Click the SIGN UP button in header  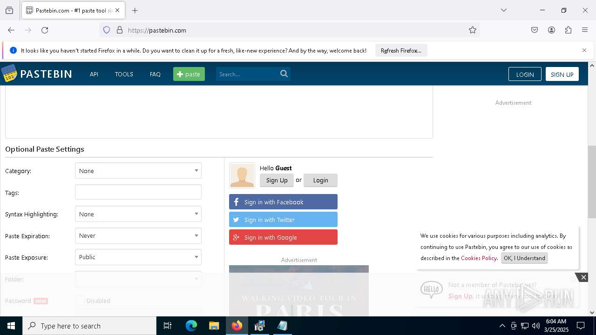click(562, 74)
